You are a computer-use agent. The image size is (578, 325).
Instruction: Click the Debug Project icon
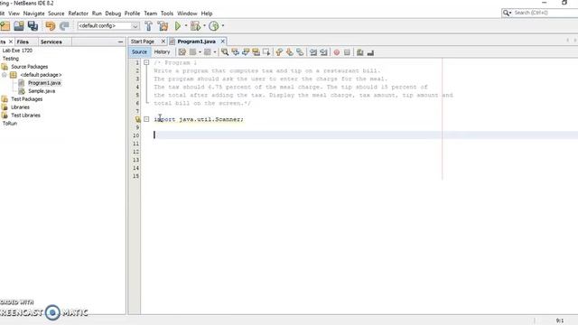point(195,26)
